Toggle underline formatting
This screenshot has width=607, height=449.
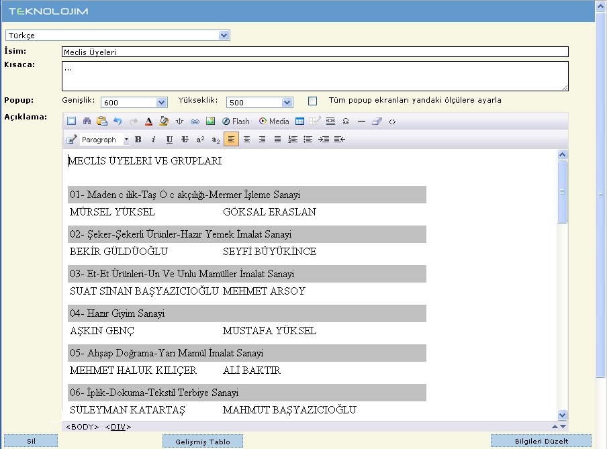click(169, 140)
